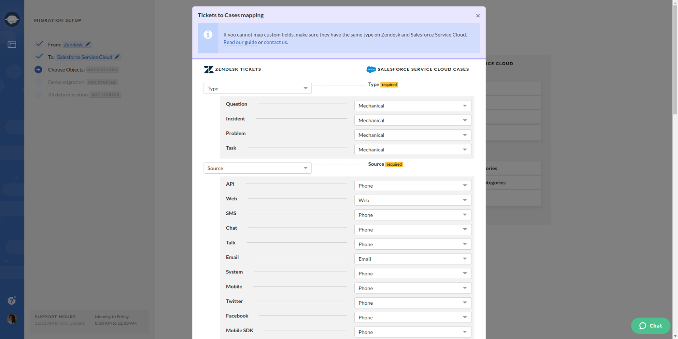678x339 pixels.
Task: Open the Question type mapping dropdown
Action: click(412, 106)
